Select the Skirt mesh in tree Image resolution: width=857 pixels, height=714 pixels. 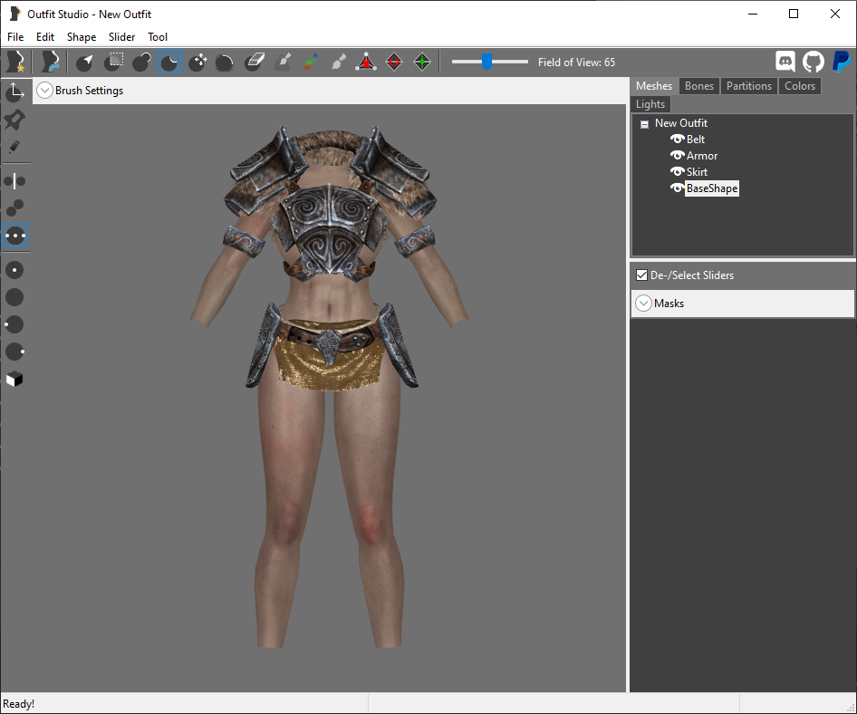(697, 172)
